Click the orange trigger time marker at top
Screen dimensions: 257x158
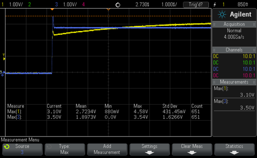pos(52,9)
